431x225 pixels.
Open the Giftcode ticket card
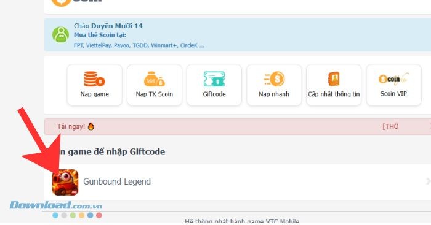tap(214, 85)
